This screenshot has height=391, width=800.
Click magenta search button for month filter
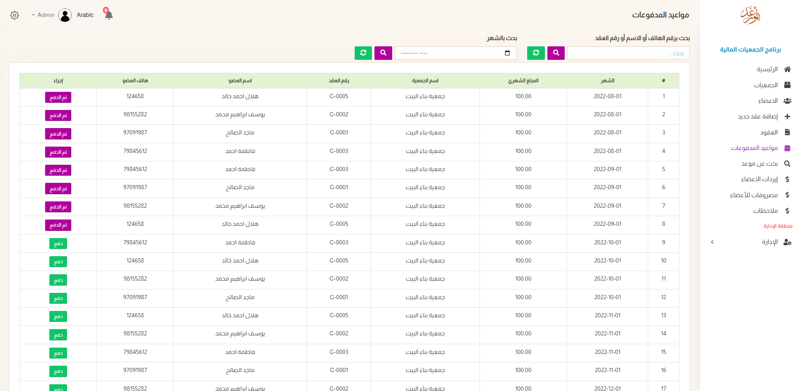tap(383, 53)
